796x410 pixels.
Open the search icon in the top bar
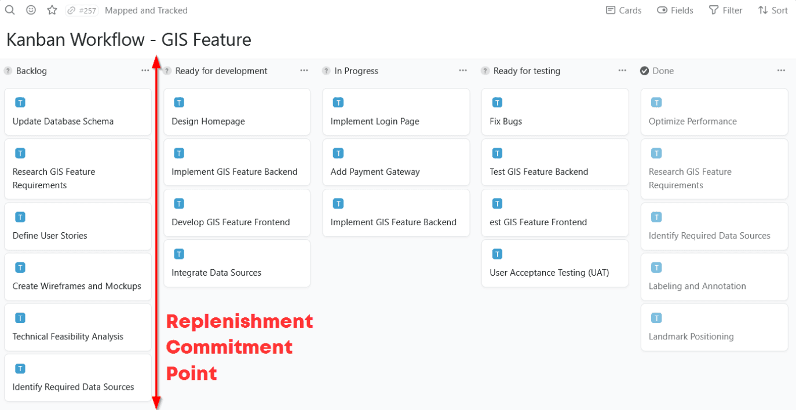(10, 10)
